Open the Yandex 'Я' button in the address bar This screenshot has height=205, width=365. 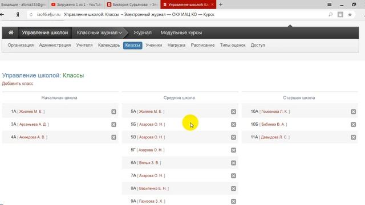18,15
